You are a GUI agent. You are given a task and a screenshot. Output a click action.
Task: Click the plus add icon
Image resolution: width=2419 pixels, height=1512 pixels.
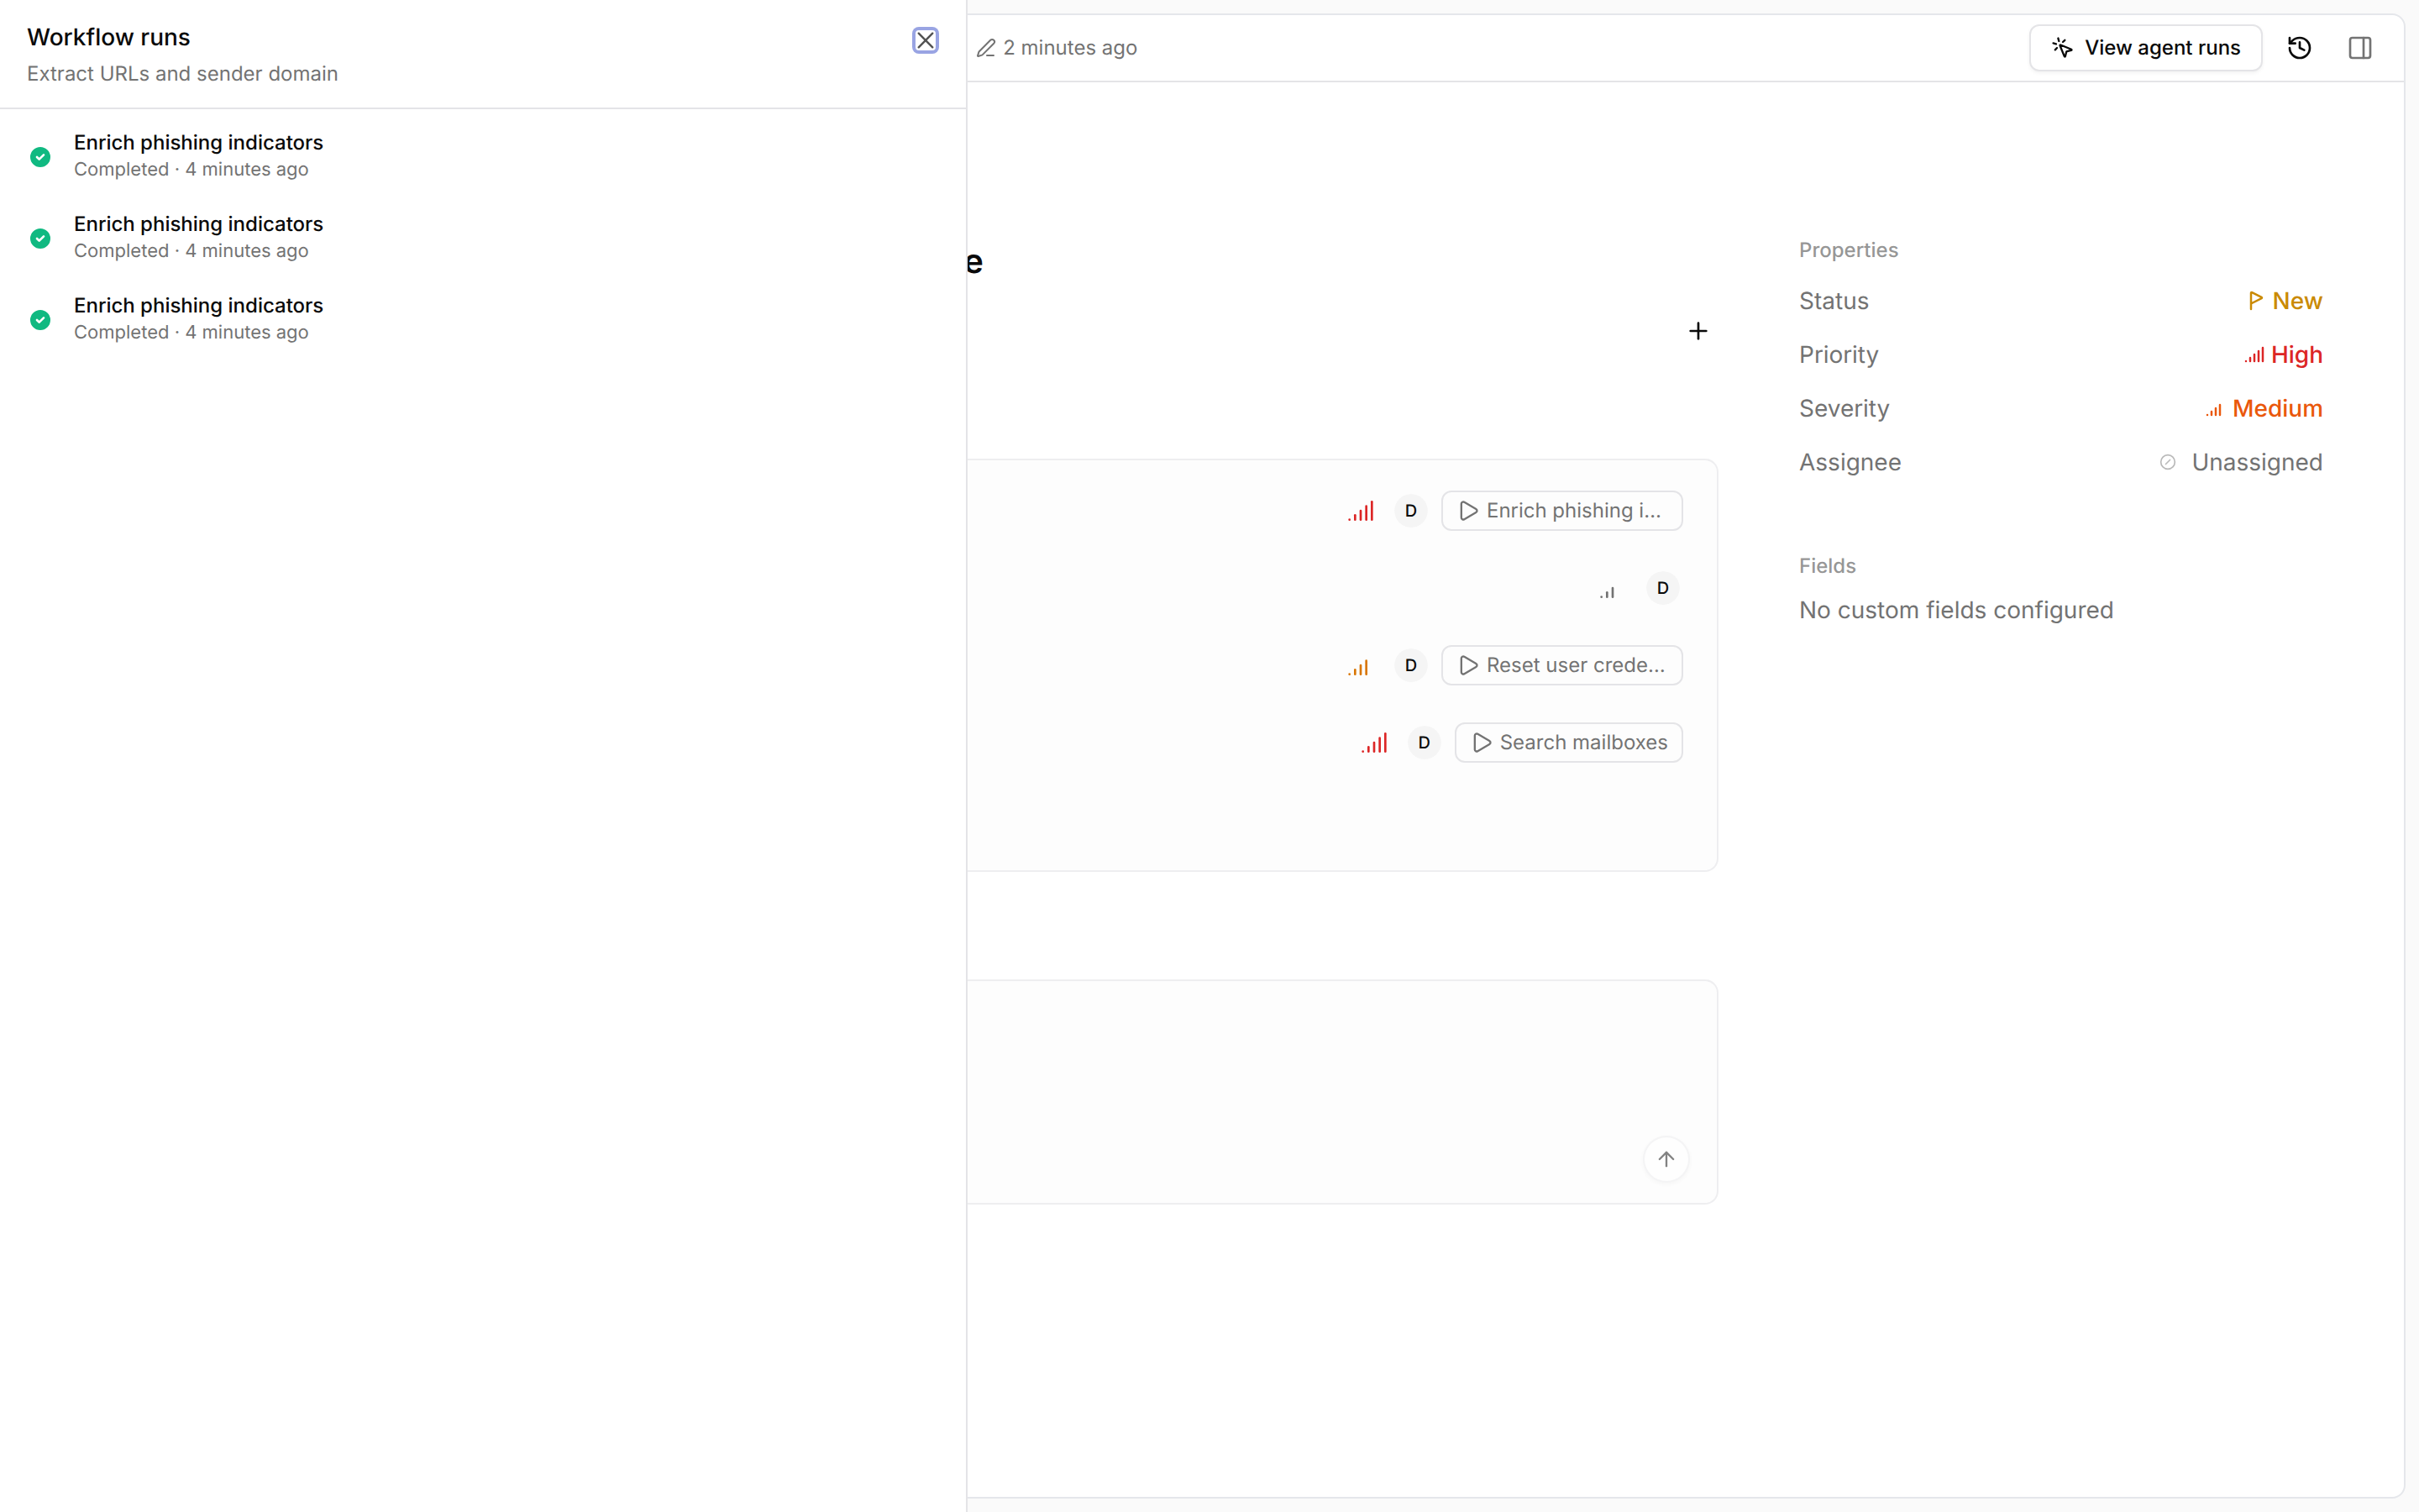point(1698,331)
